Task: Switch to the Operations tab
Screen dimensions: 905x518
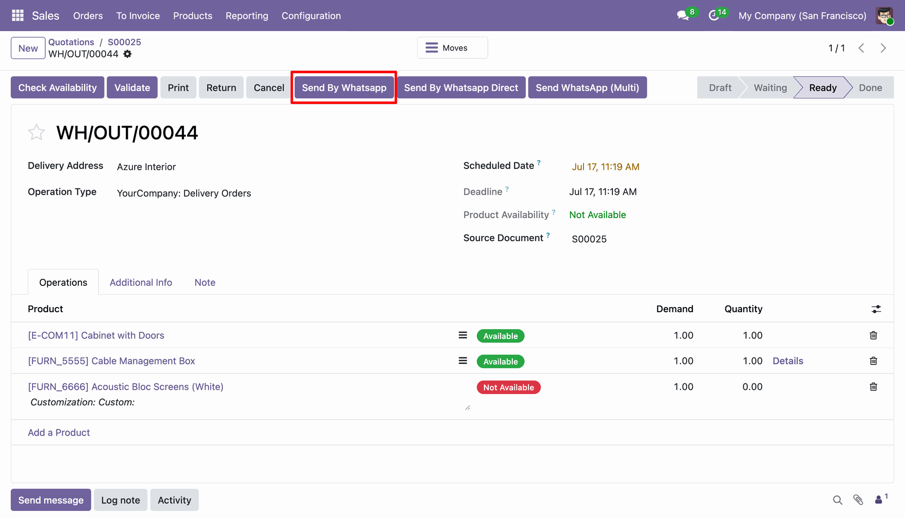Action: coord(63,282)
